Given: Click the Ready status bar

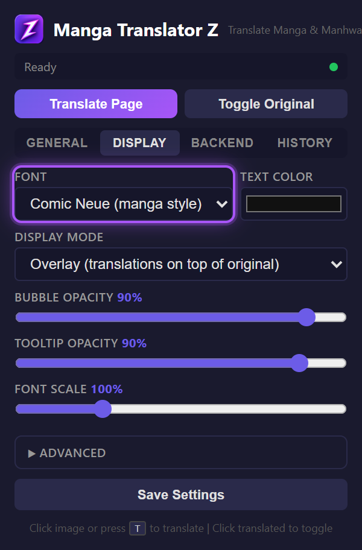Looking at the screenshot, I should pyautogui.click(x=180, y=67).
